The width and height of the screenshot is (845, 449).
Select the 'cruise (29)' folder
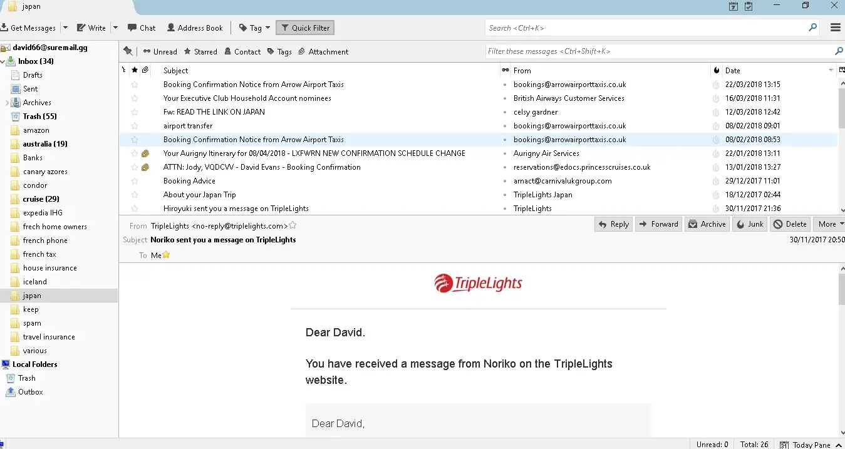[41, 199]
